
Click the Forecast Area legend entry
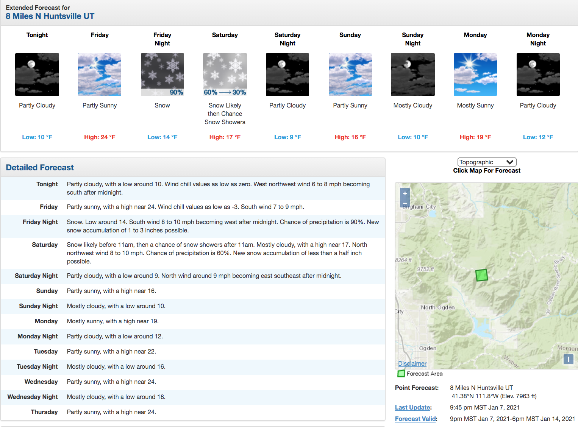(x=420, y=374)
